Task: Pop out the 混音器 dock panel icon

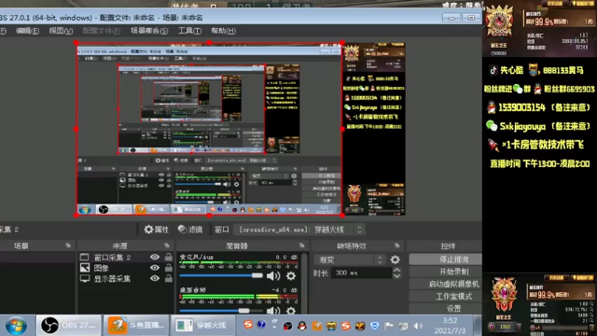Action: tap(301, 245)
